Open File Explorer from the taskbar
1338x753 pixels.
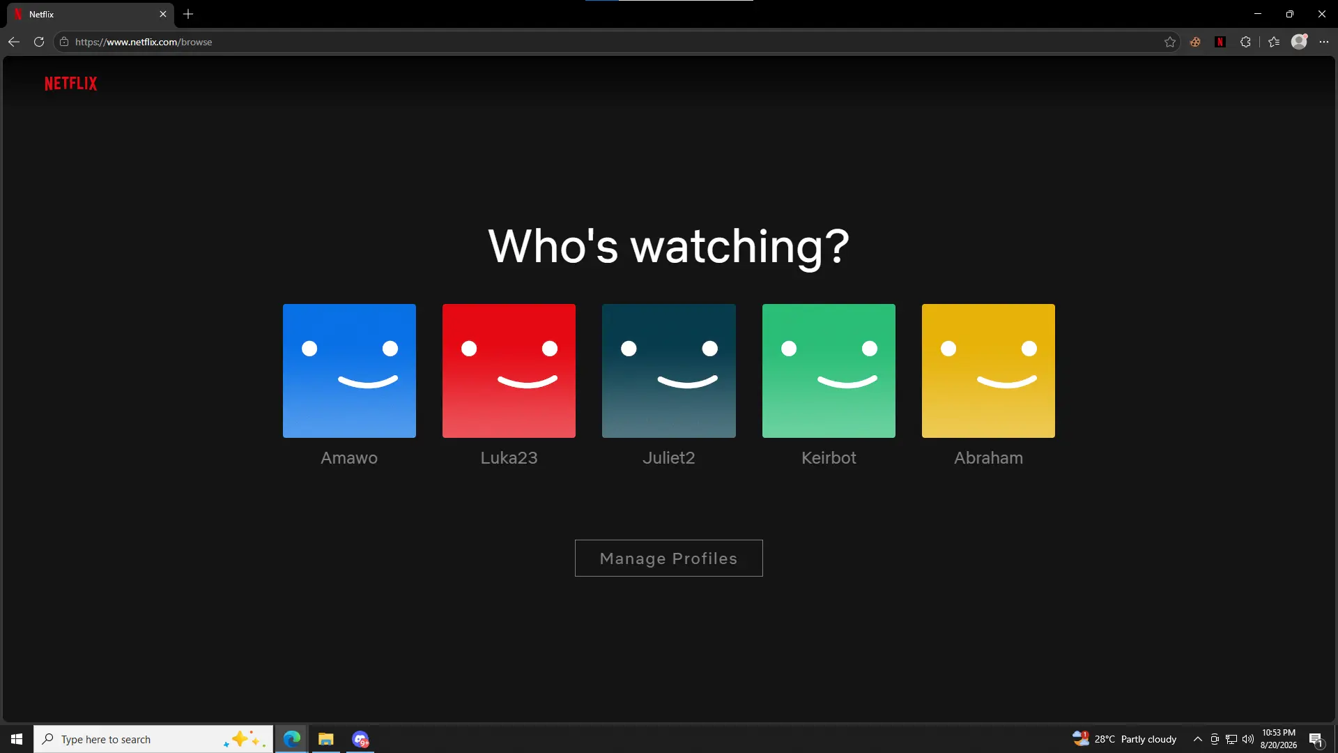pyautogui.click(x=326, y=739)
